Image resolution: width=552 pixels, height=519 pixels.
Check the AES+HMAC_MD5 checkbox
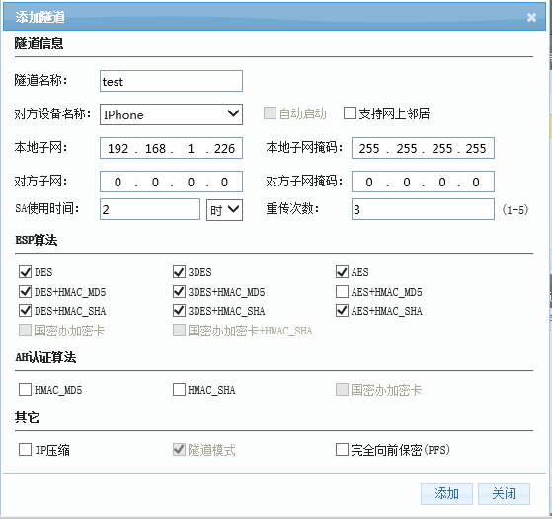point(342,292)
